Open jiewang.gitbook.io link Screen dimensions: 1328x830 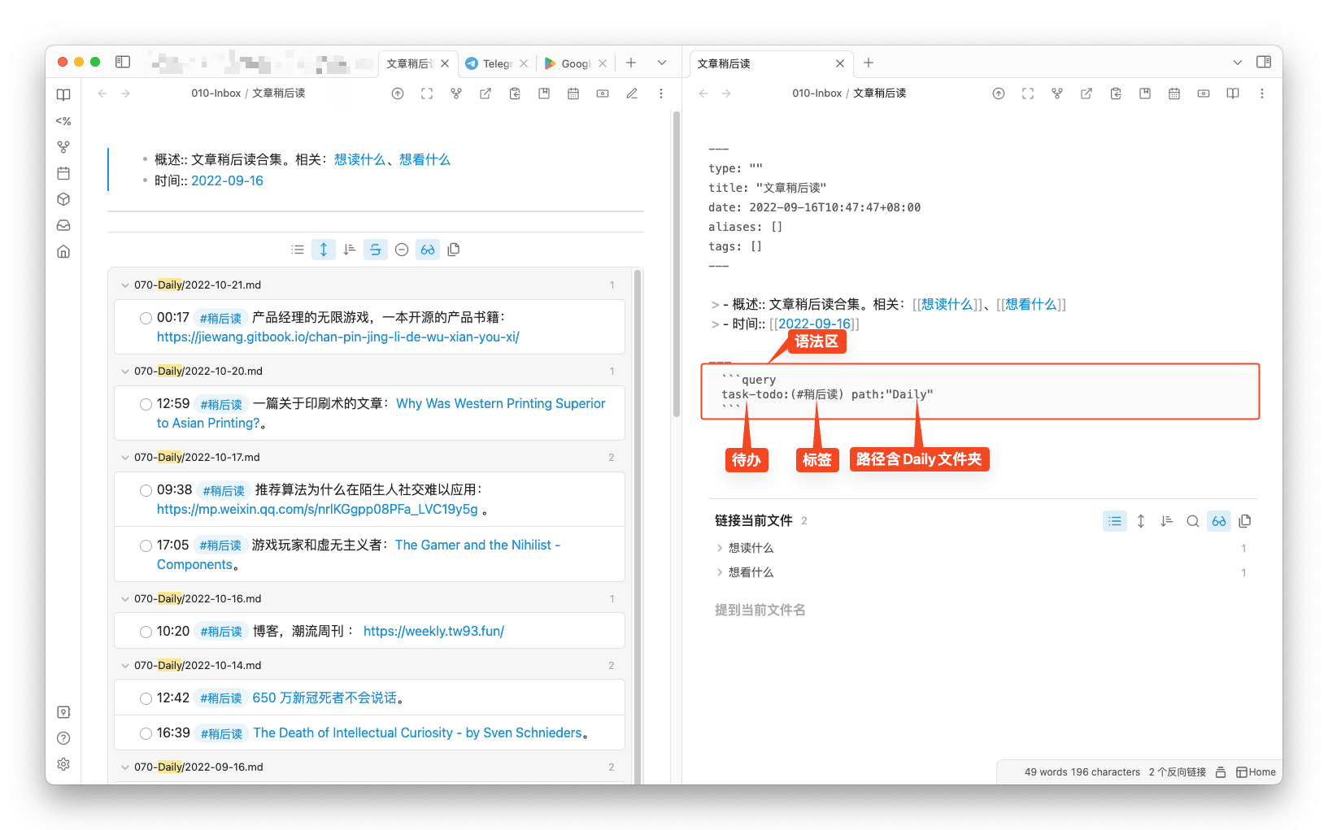pyautogui.click(x=338, y=337)
